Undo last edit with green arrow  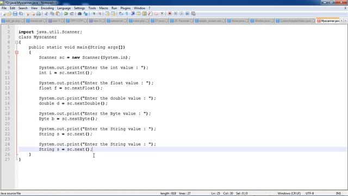[66, 14]
